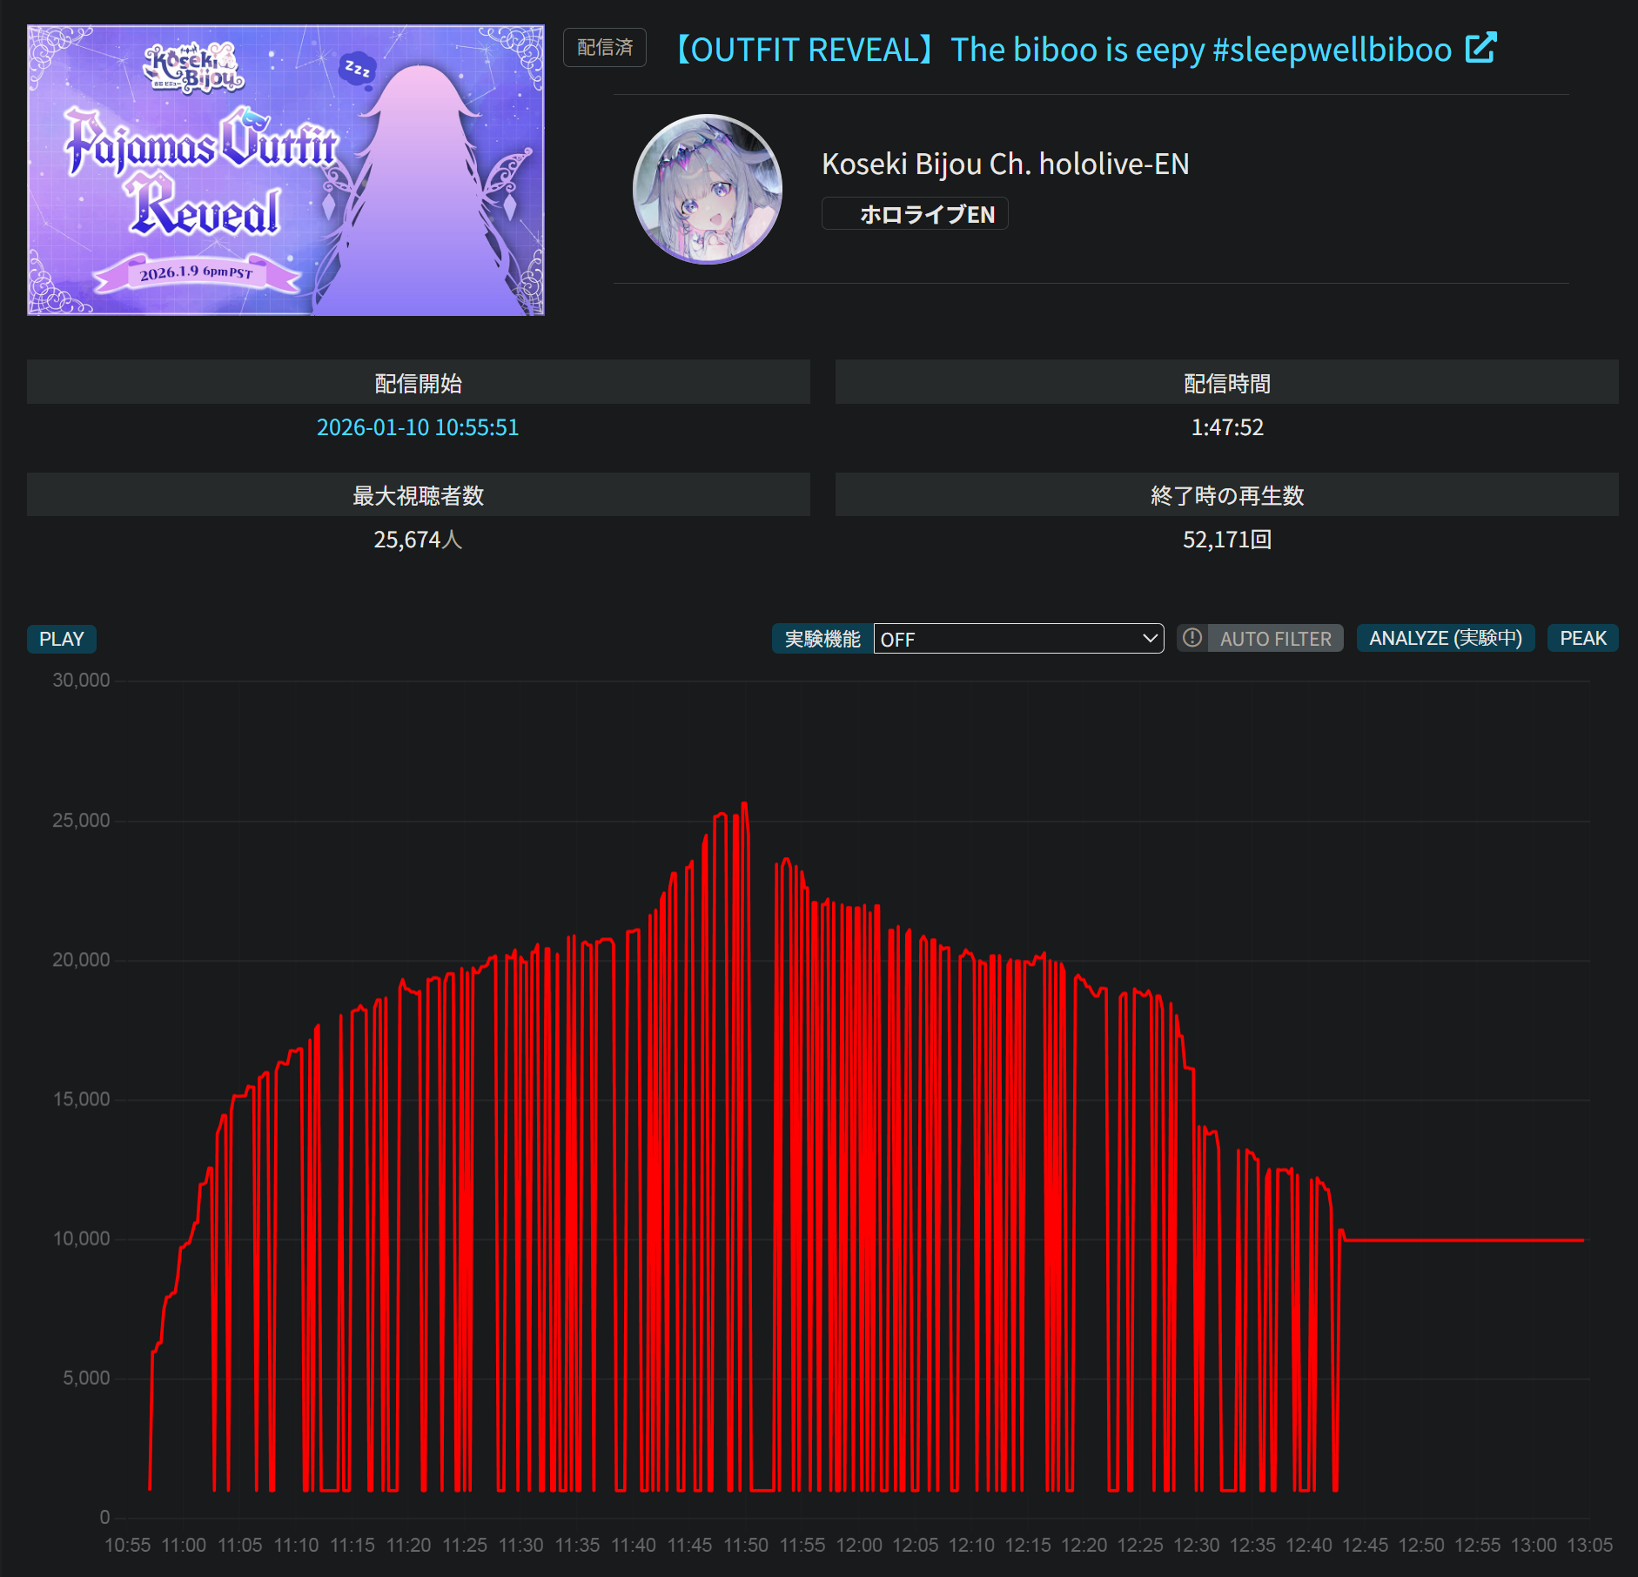Screen dimensions: 1638x1577
Task: Click the 10,000 y-axis label
Action: click(x=81, y=1238)
